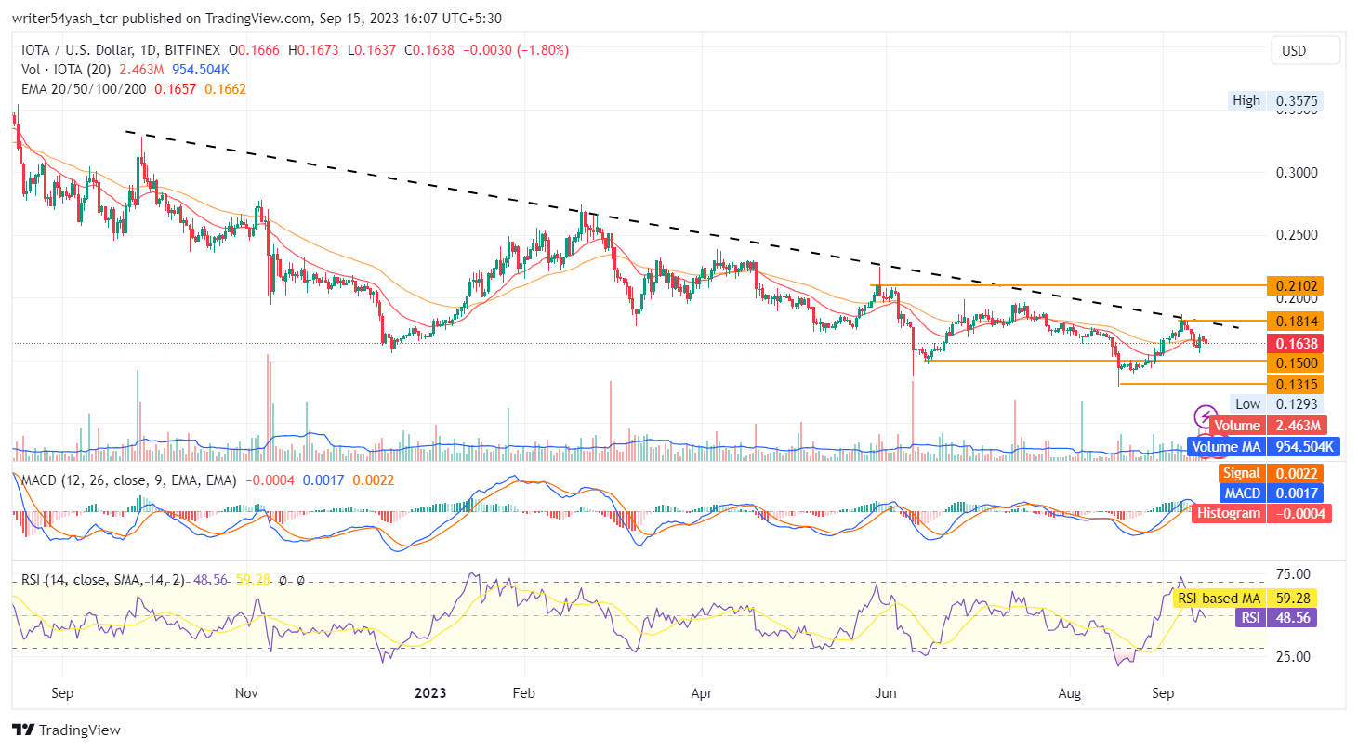This screenshot has height=750, width=1358.
Task: Click the orange EMA value 0.1662
Action: pos(225,89)
